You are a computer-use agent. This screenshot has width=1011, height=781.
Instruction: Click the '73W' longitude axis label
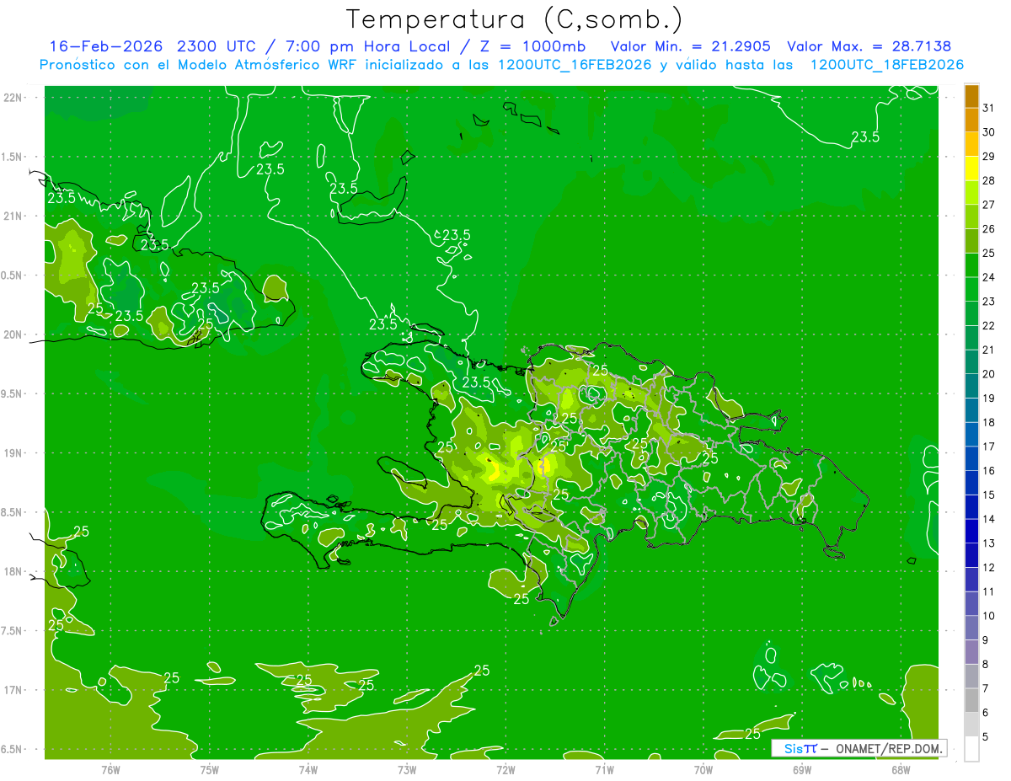point(407,770)
